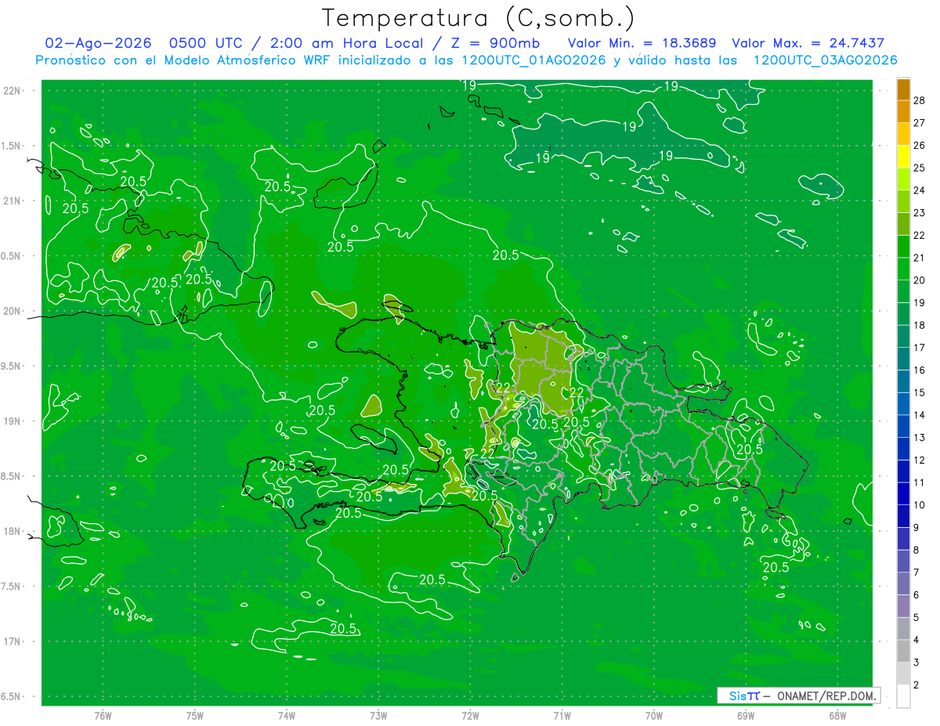Click colorbar label "22" on the legend
This screenshot has width=940, height=726.
coord(920,235)
